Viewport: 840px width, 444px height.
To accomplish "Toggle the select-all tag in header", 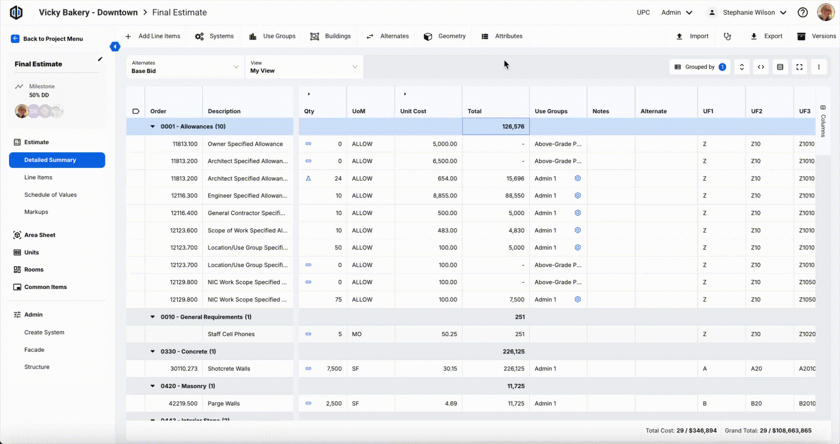I will coord(136,111).
